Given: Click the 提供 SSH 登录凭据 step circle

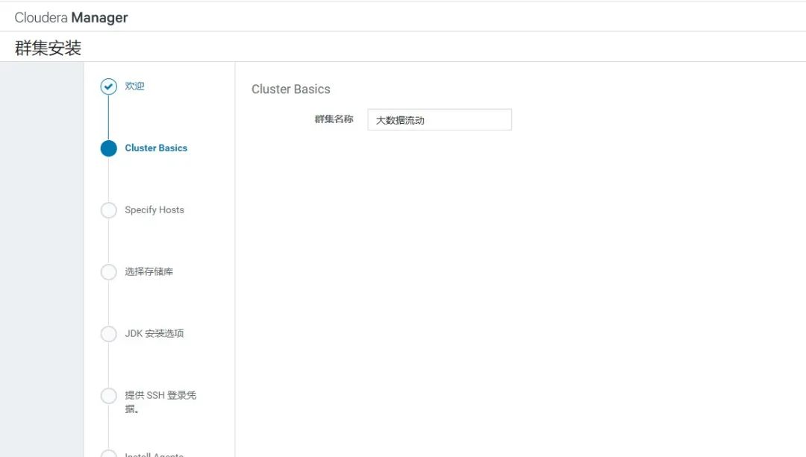Looking at the screenshot, I should point(109,396).
